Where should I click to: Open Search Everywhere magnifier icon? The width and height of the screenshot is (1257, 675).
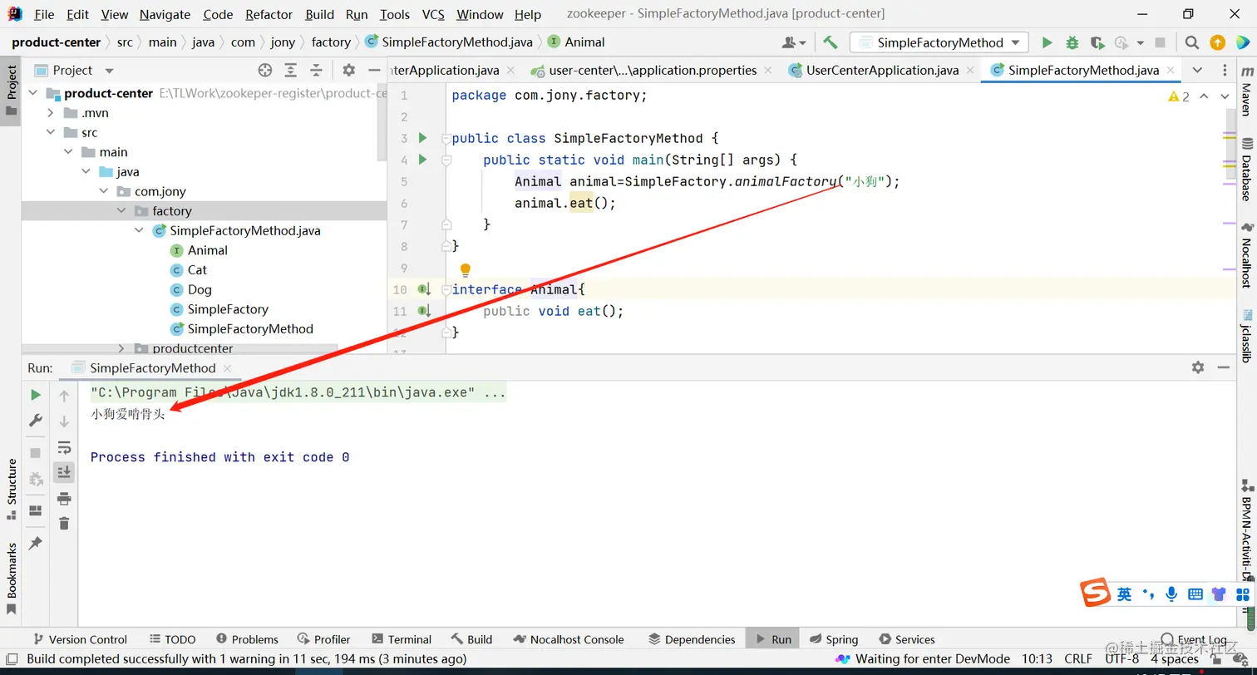point(1191,42)
